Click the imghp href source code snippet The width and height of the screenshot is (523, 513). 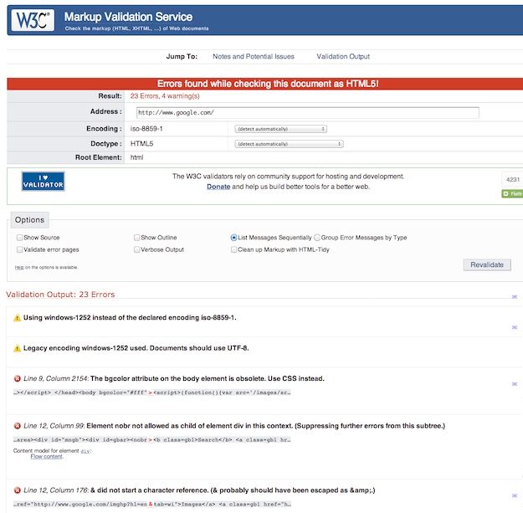(151, 505)
